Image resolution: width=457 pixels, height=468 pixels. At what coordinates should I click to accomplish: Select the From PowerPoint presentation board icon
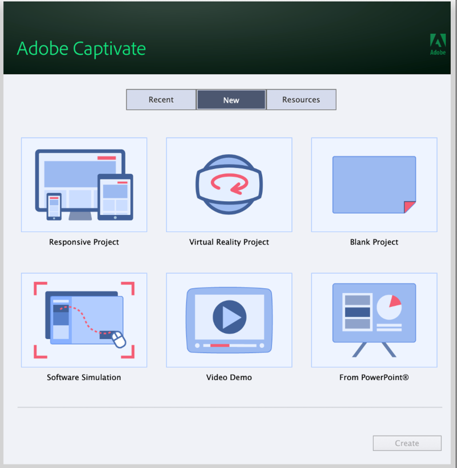(374, 320)
